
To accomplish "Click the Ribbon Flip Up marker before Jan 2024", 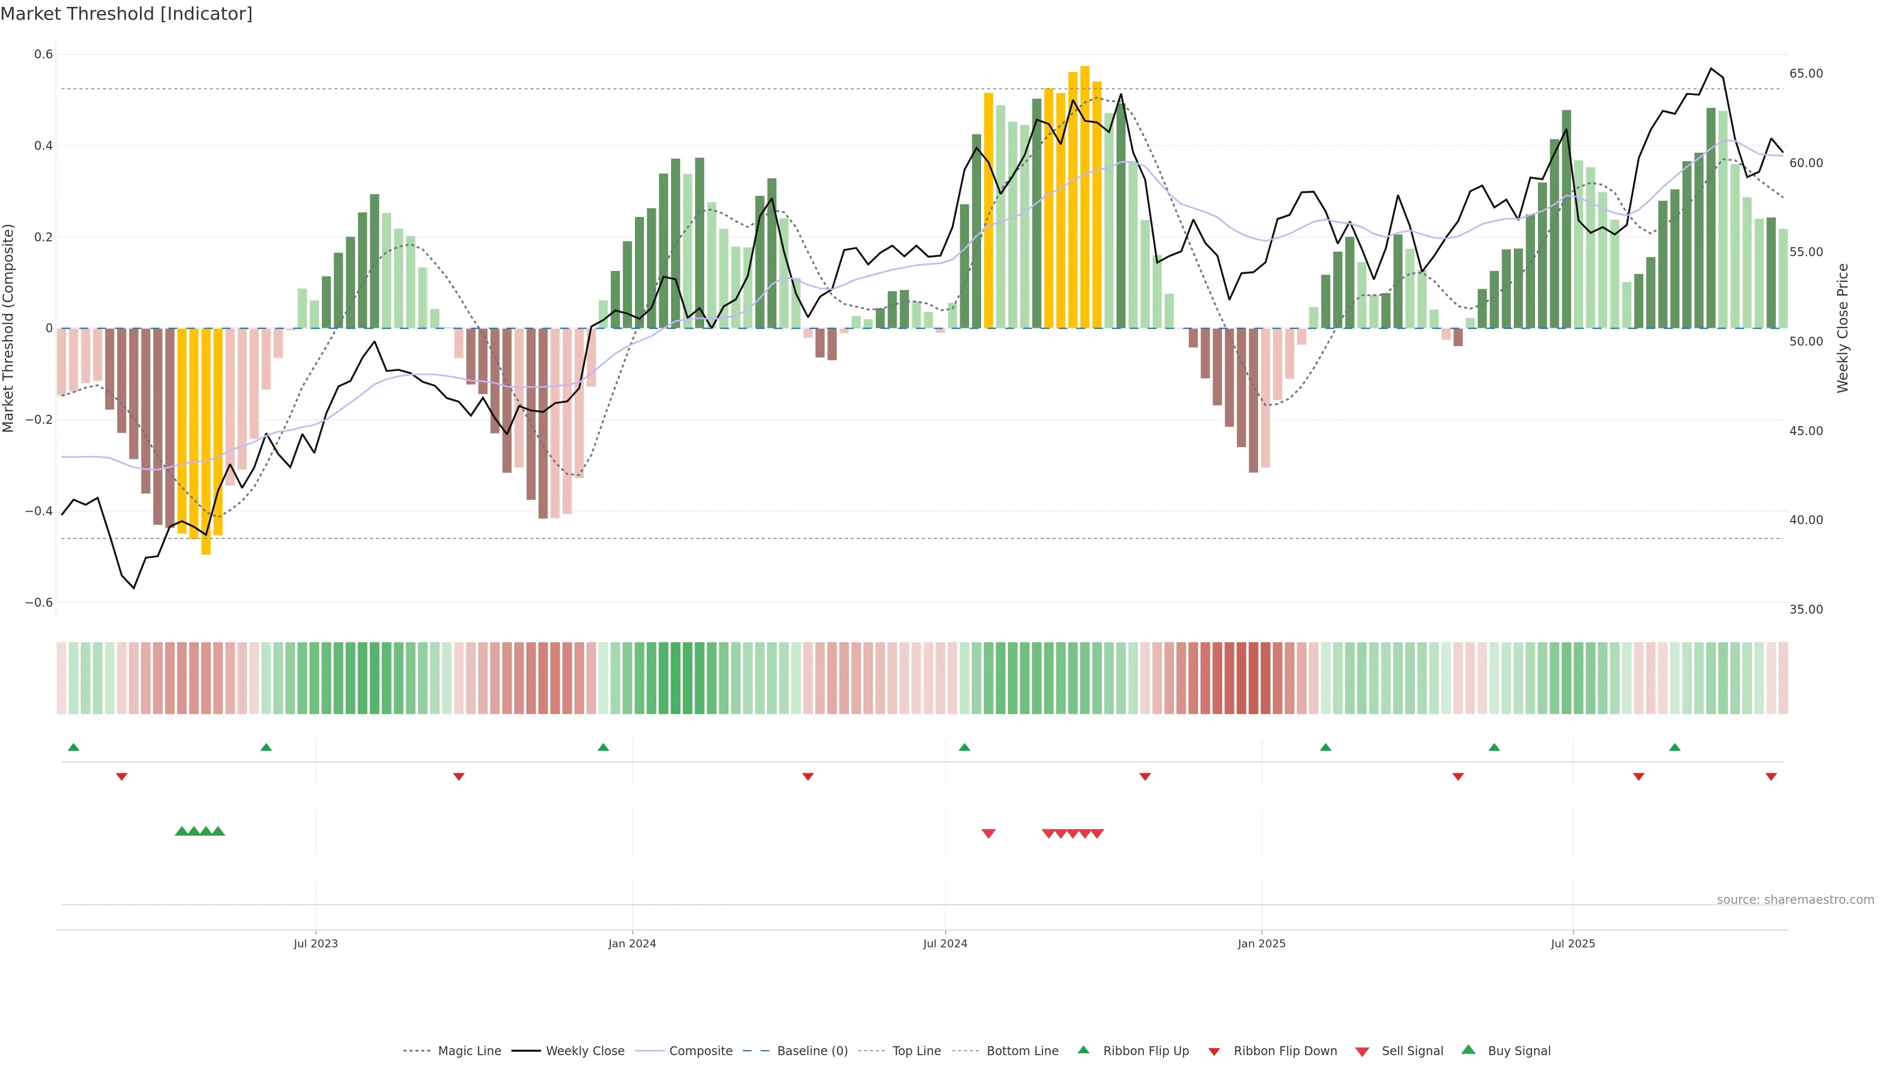I will pos(603,748).
